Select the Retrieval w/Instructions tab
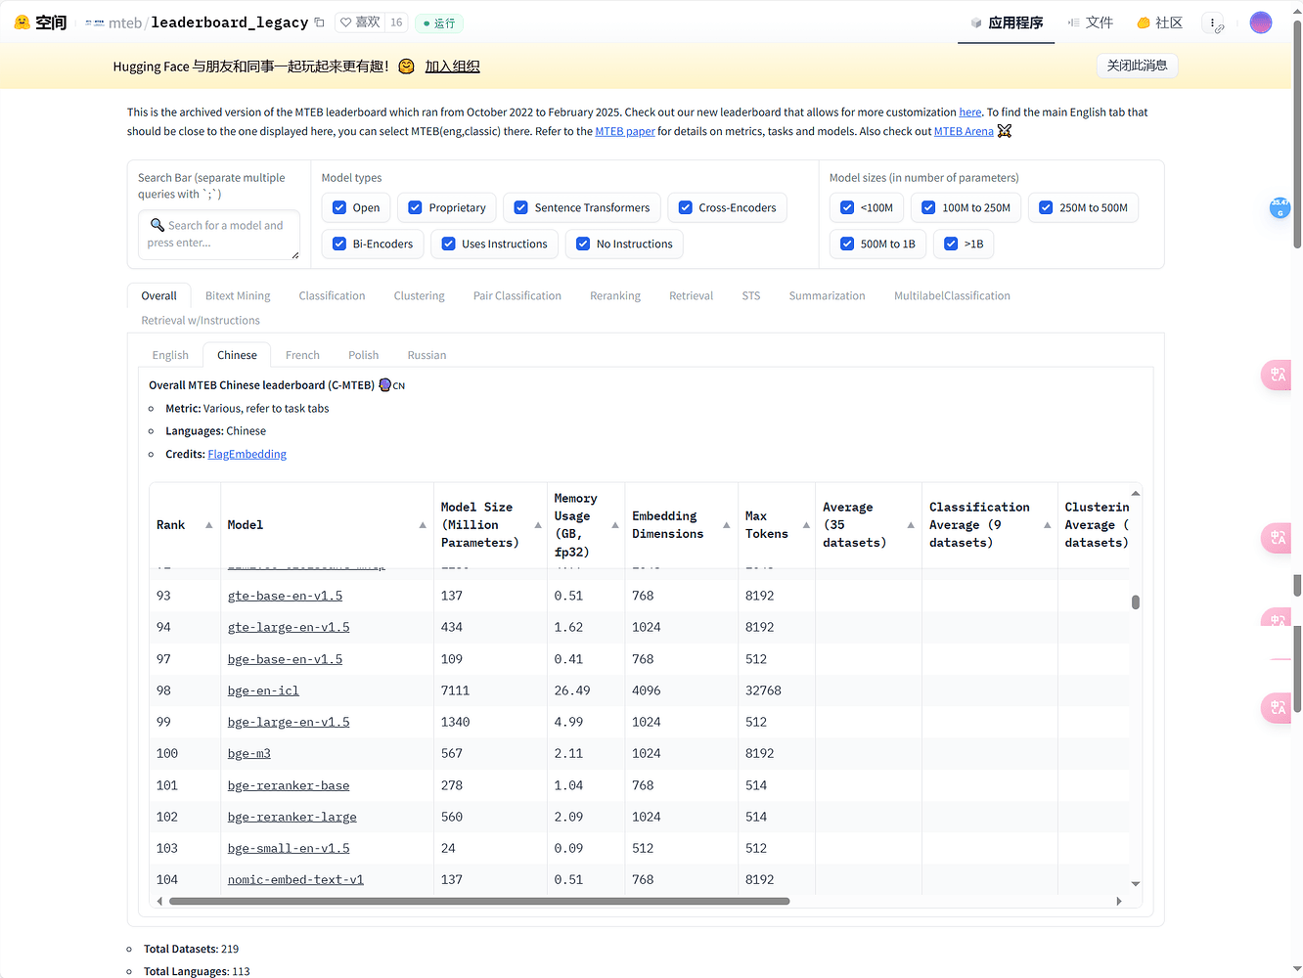 [201, 320]
